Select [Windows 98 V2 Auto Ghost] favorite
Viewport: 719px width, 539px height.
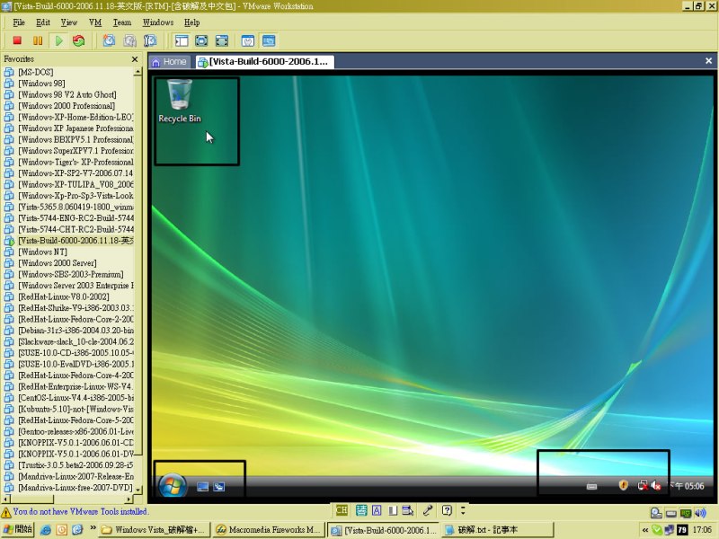(67, 95)
